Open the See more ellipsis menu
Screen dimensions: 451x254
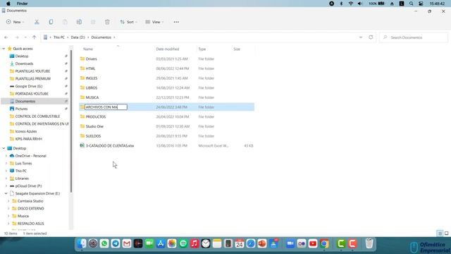(x=176, y=22)
